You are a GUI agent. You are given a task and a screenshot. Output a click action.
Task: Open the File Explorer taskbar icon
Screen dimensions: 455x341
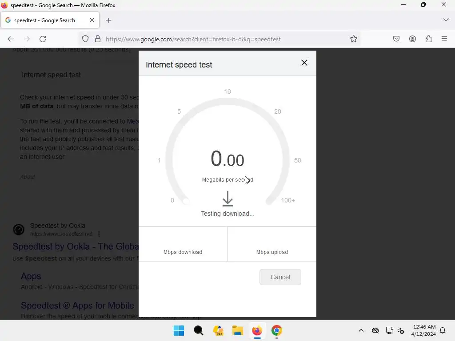[x=238, y=330]
